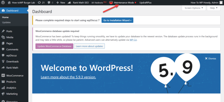This screenshot has width=224, height=102.
Task: Open the Pages menu label
Action: pyautogui.click(x=9, y=43)
